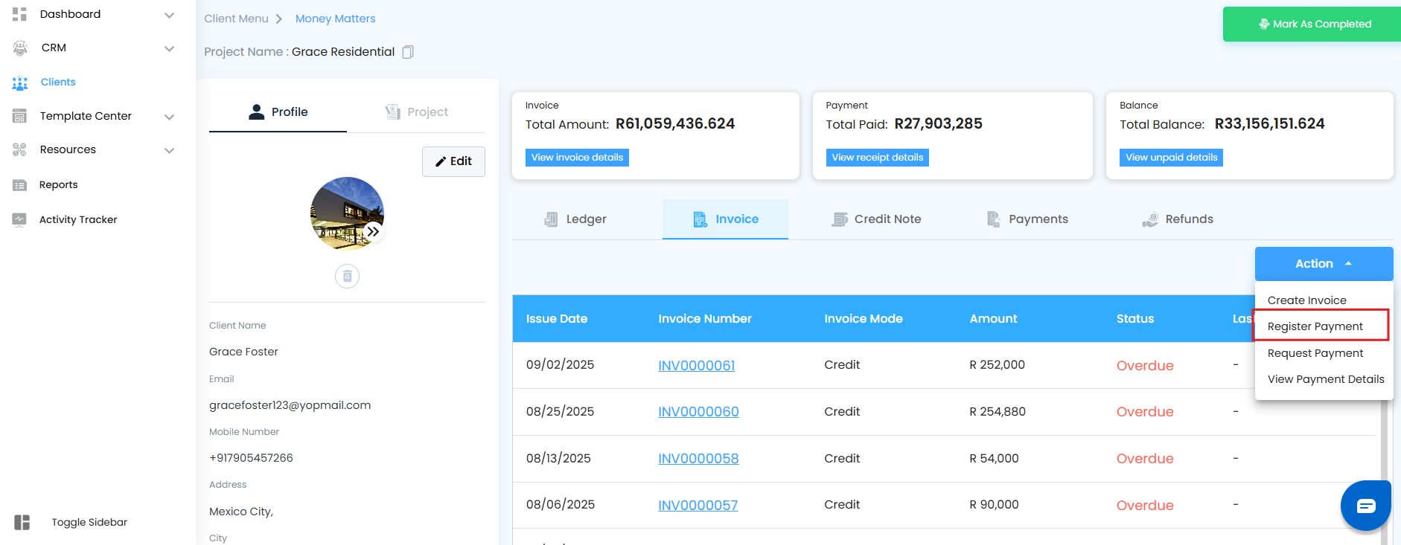Viewport: 1401px width, 545px height.
Task: Open invoice INV0000060 link
Action: point(698,412)
